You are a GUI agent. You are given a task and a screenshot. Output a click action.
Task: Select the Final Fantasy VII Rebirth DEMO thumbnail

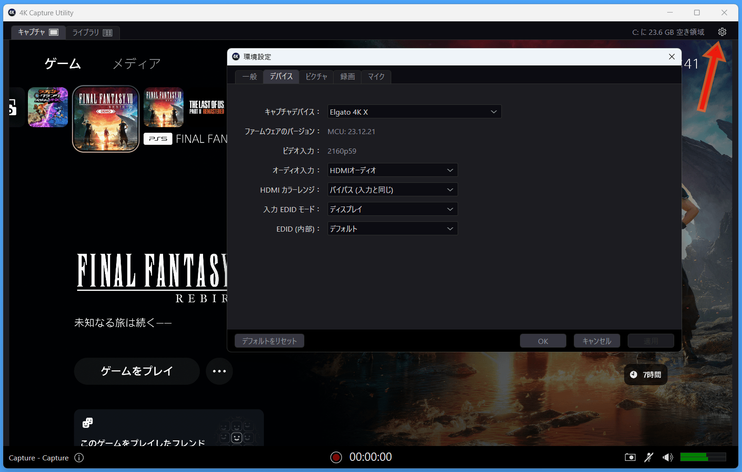pyautogui.click(x=106, y=119)
